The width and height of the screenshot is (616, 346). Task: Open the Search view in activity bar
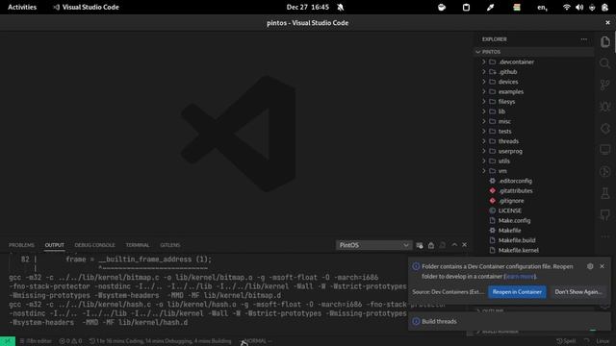pos(605,63)
